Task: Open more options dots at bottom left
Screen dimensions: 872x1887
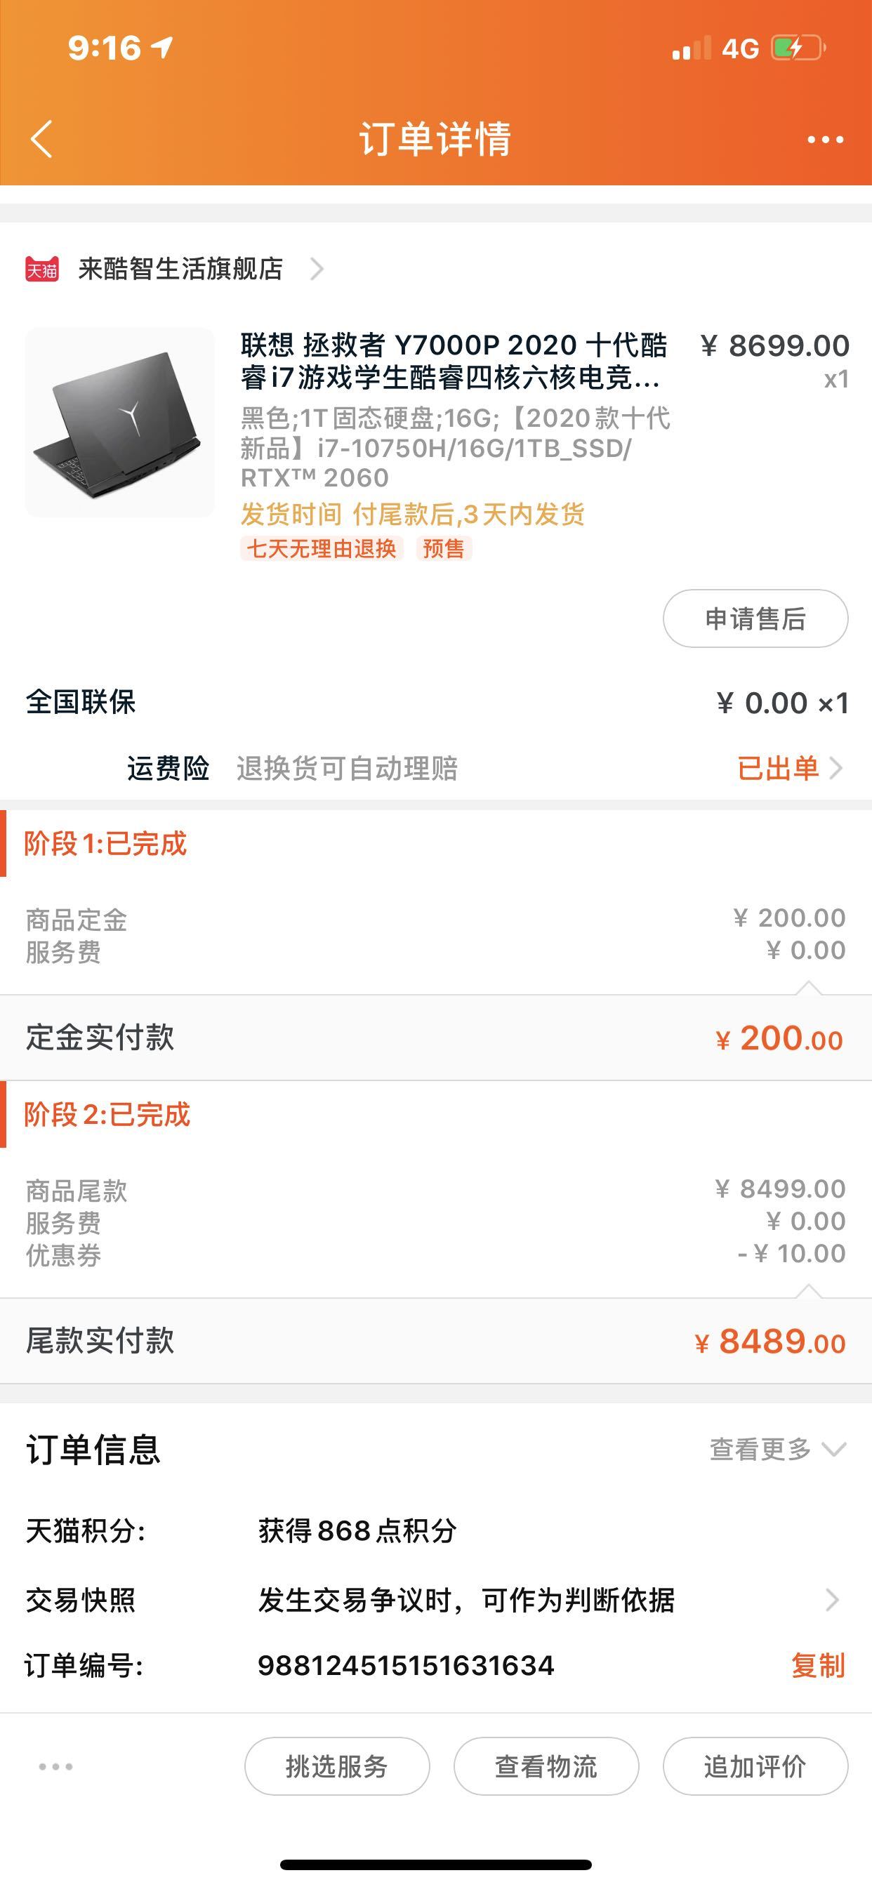Action: click(55, 1767)
